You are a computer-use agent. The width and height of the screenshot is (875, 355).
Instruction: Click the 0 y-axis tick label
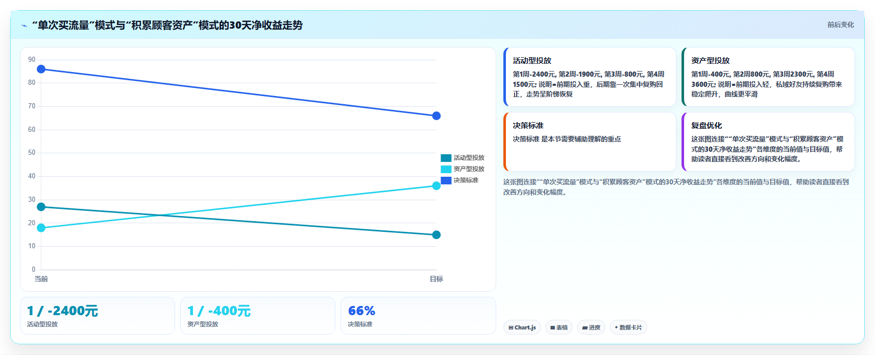(34, 269)
